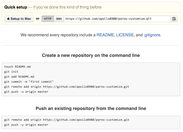
Task: Click 'git push -u origin master' in the new repository block
Action: point(26,92)
